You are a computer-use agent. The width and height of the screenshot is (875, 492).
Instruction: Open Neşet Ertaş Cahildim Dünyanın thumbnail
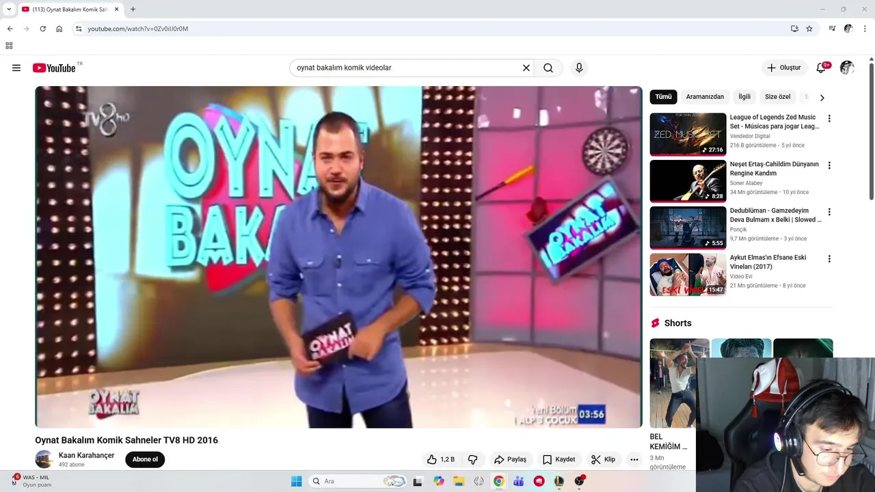(688, 181)
